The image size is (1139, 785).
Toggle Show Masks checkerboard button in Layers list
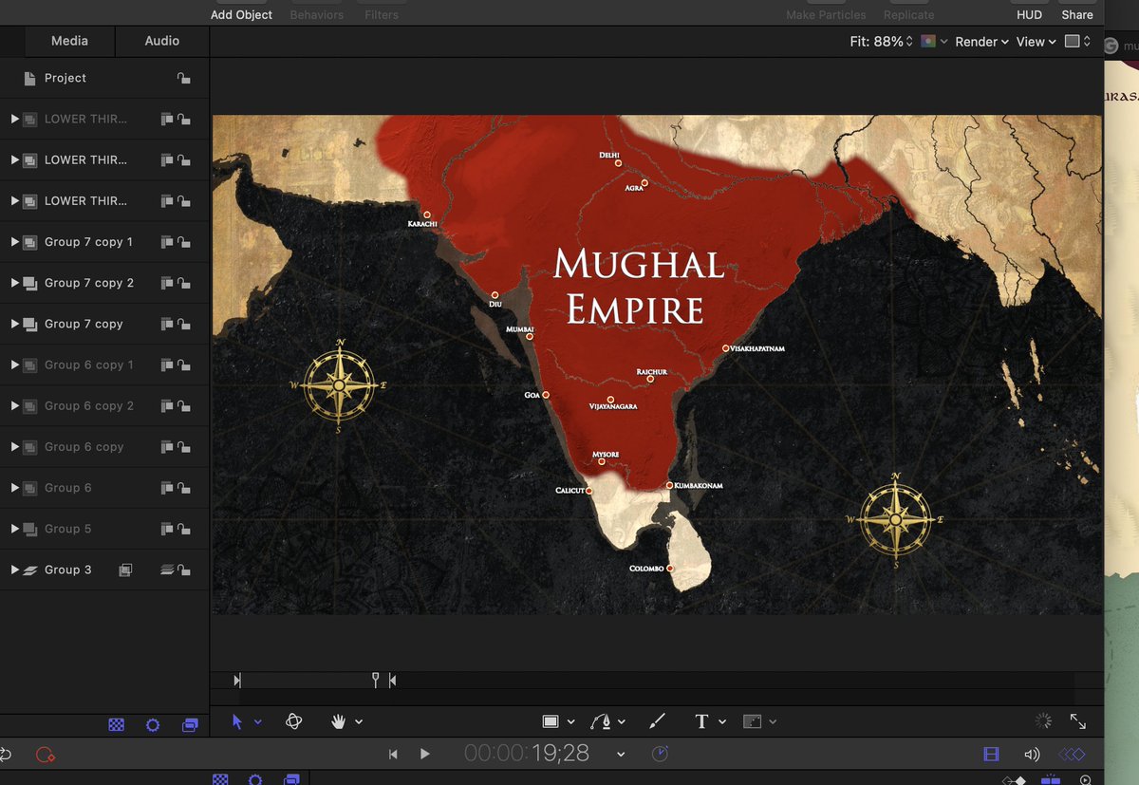(116, 724)
